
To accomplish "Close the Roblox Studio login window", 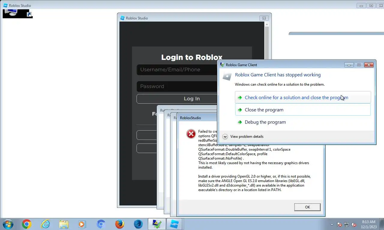I will tap(264, 18).
